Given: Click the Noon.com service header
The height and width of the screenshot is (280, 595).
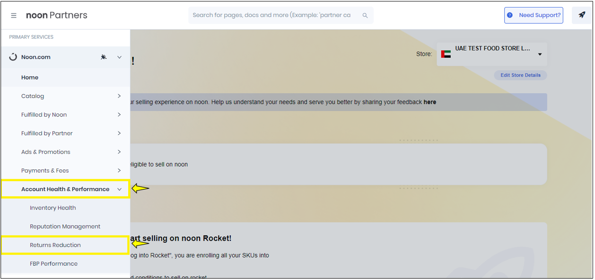Looking at the screenshot, I should (65, 57).
